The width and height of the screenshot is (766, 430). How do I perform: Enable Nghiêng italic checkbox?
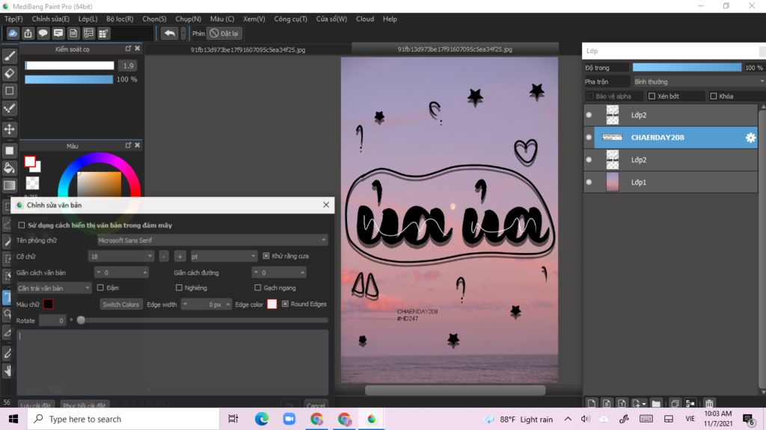click(x=179, y=287)
